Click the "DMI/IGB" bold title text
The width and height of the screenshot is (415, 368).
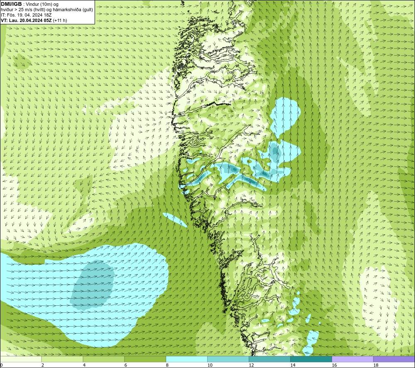[11, 4]
